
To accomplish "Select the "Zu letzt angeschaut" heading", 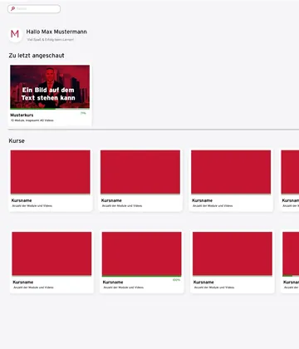I will pyautogui.click(x=37, y=56).
